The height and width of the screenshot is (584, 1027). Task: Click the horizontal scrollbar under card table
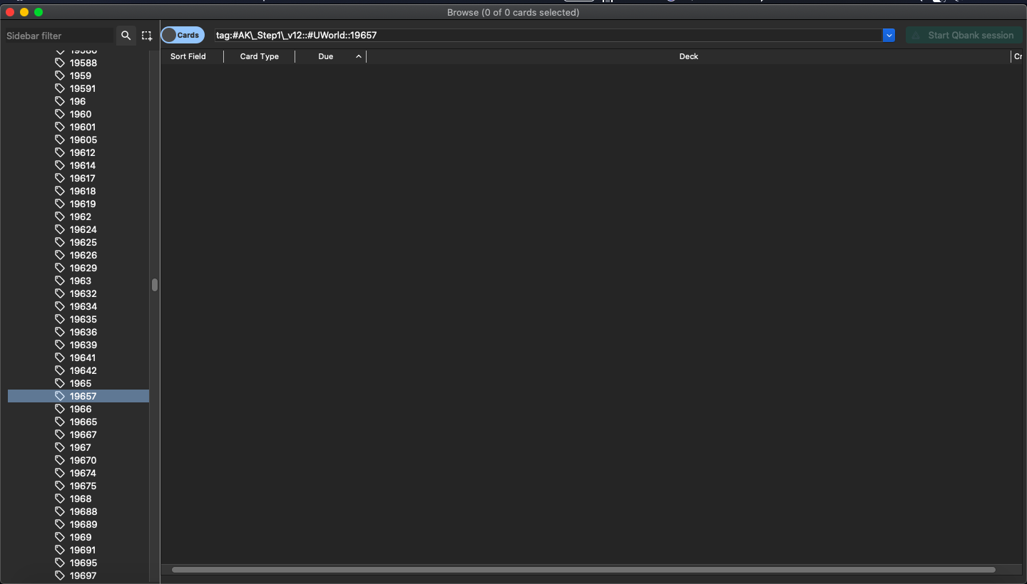[x=583, y=570]
